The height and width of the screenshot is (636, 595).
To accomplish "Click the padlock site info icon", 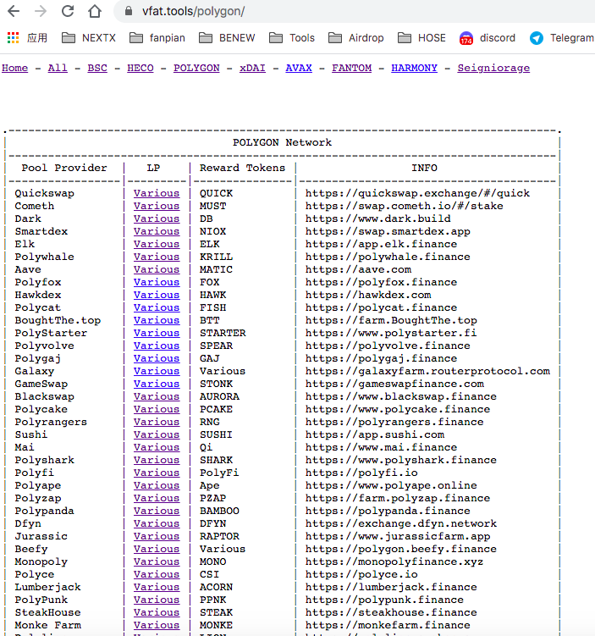I will (x=129, y=11).
